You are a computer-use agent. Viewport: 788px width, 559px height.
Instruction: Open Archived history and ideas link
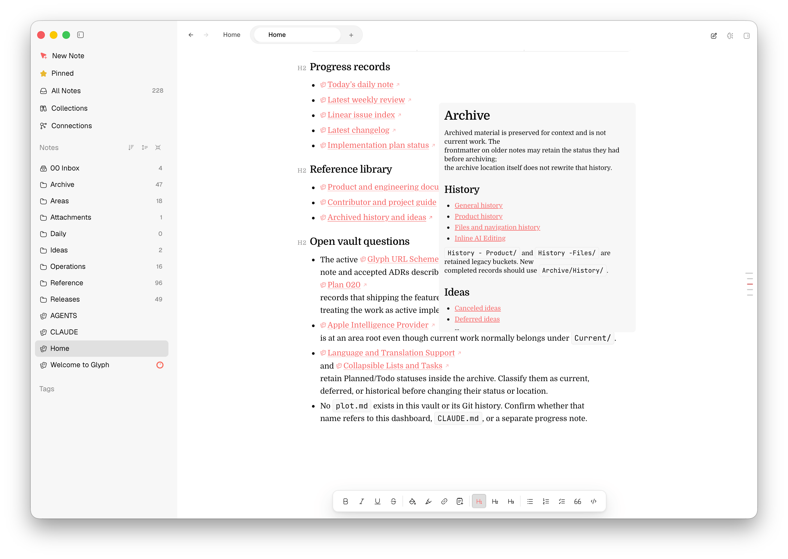377,217
